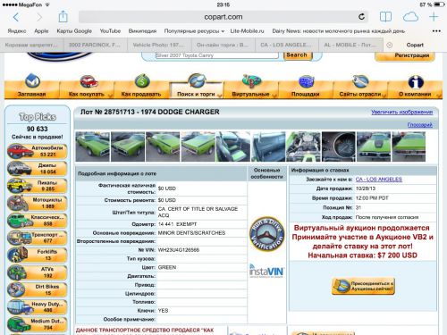The height and width of the screenshot is (335, 447).
Task: Open the 'CA - LOS ANGELES' yard link
Action: [379, 180]
